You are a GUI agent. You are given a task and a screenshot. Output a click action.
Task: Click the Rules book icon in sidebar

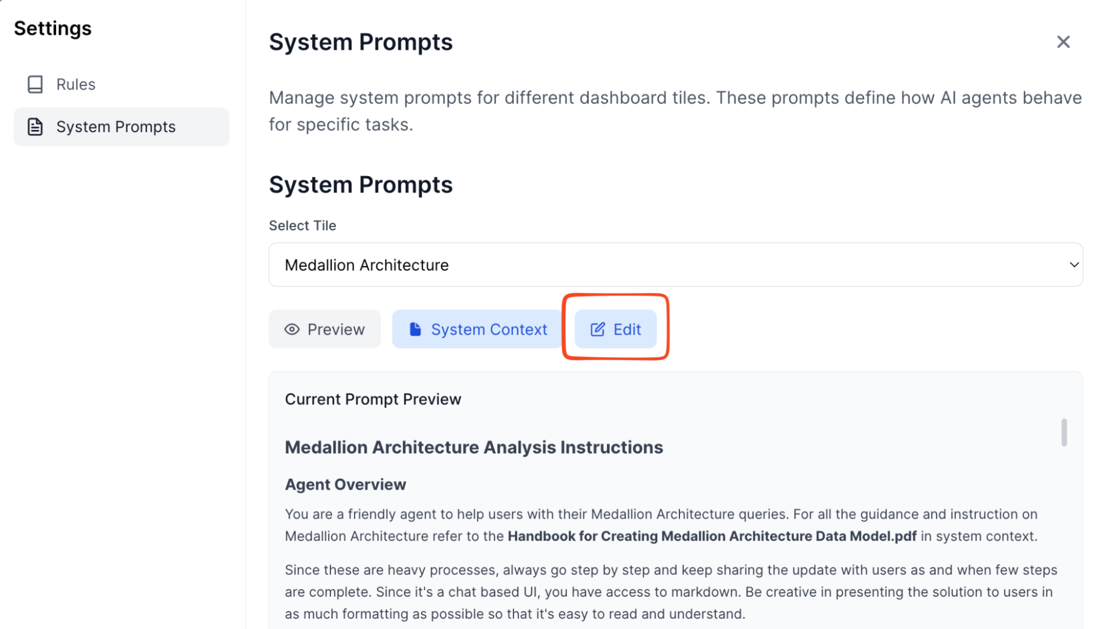(35, 84)
